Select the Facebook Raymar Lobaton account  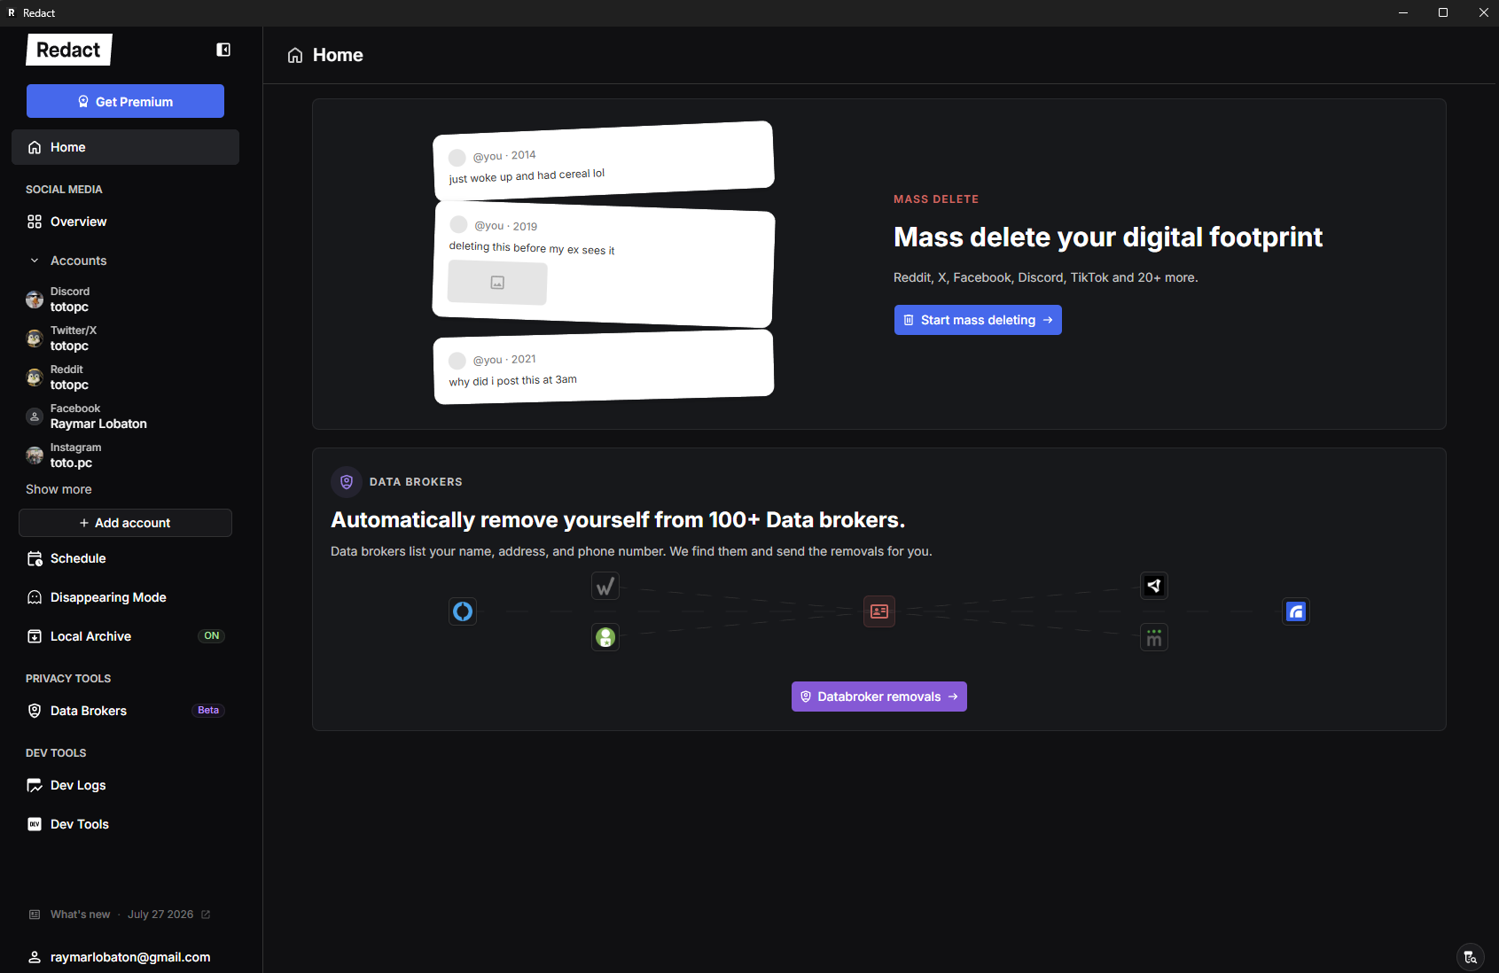(125, 416)
